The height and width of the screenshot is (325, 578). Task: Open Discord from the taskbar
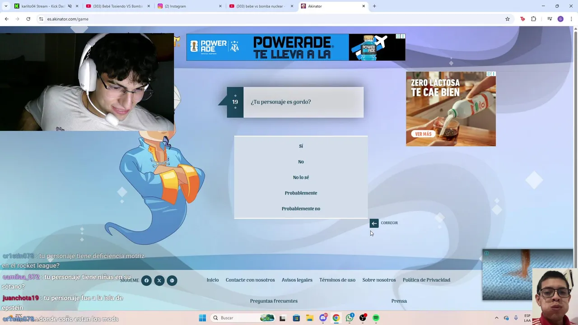pyautogui.click(x=323, y=318)
